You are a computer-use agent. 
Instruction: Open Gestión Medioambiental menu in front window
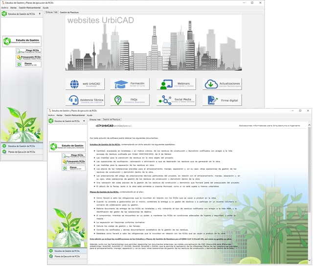click(x=74, y=115)
